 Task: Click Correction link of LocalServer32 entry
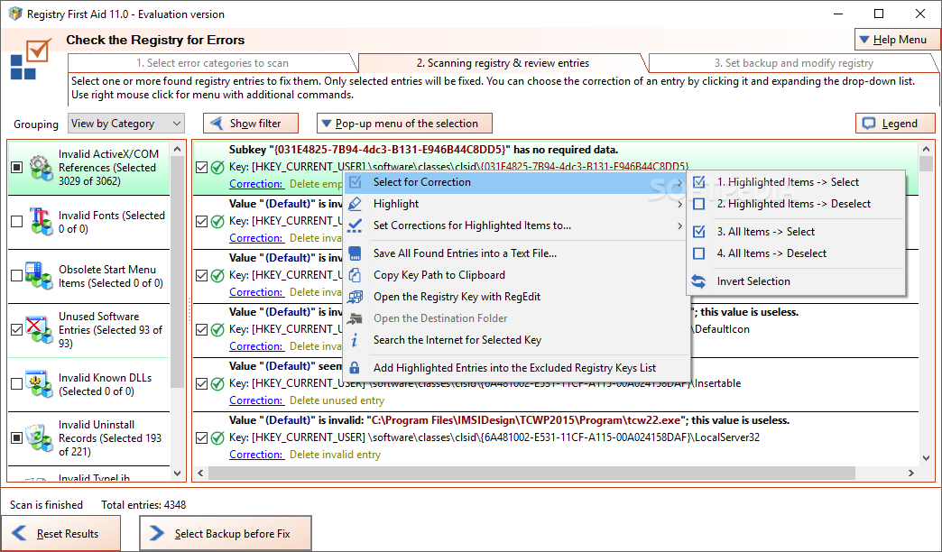pyautogui.click(x=256, y=455)
